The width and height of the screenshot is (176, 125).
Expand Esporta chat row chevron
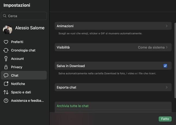pyautogui.click(x=167, y=87)
